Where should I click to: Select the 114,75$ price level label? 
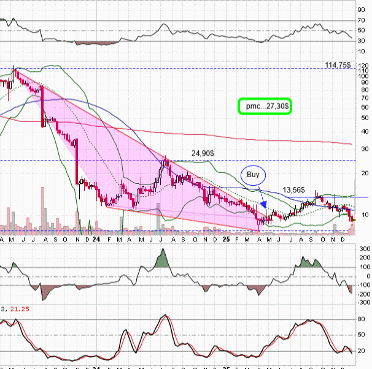coord(338,64)
